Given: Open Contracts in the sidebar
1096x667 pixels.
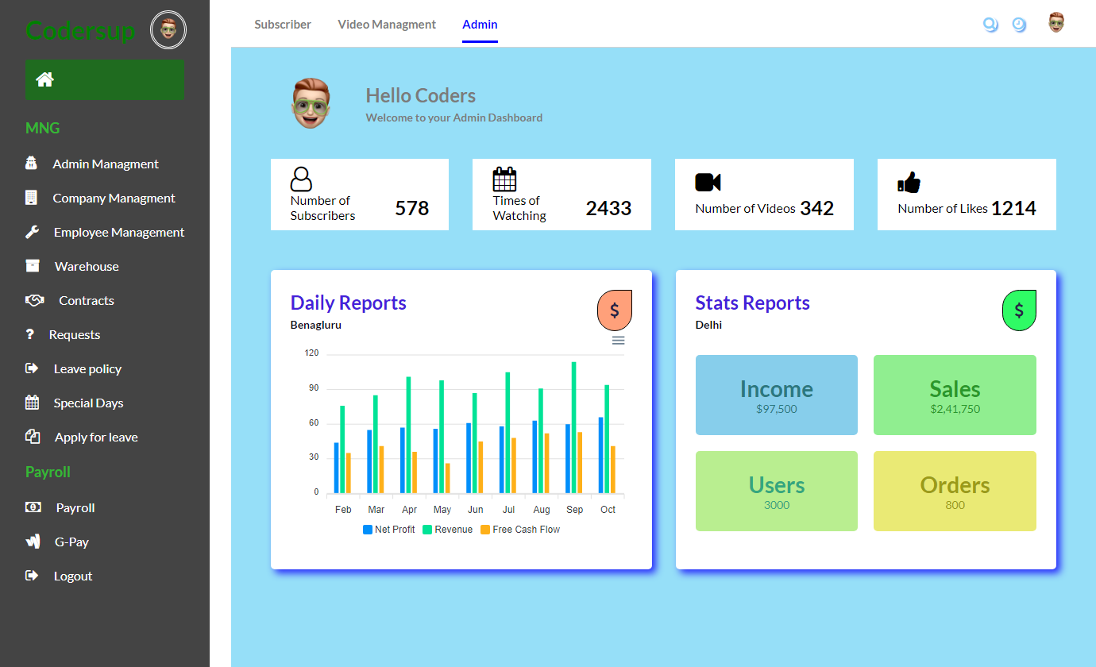Looking at the screenshot, I should click(x=87, y=300).
